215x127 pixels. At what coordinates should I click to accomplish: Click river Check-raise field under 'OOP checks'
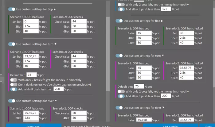click(79, 113)
